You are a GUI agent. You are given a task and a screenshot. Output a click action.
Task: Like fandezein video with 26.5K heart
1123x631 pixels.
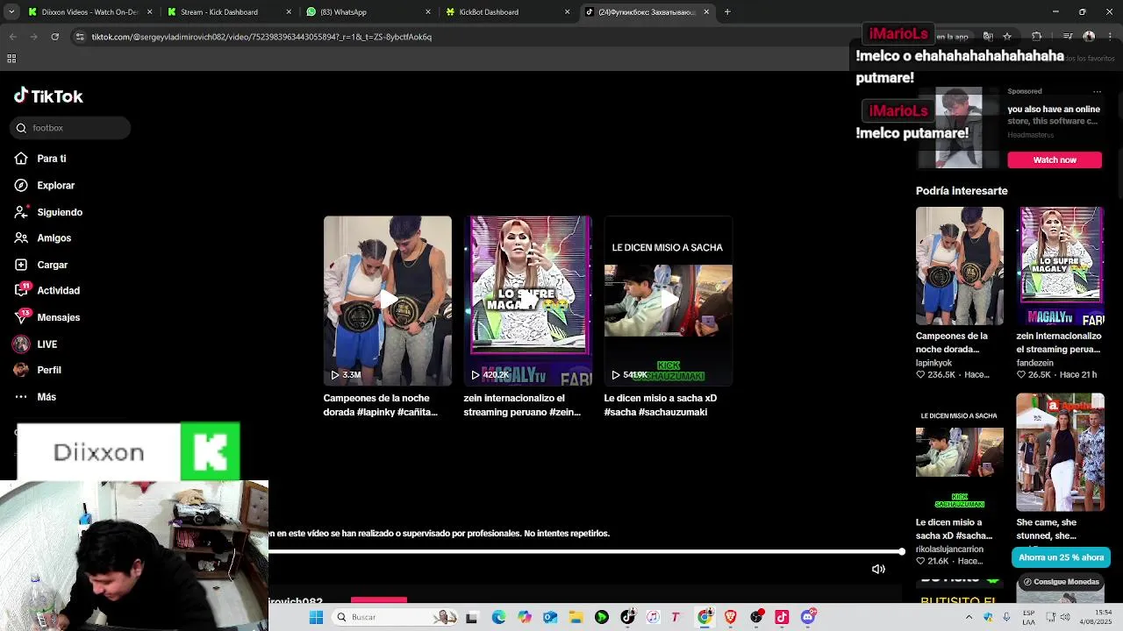click(x=1021, y=375)
